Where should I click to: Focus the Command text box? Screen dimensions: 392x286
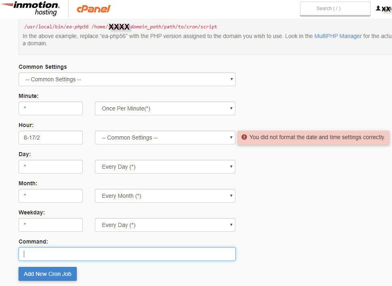[127, 254]
